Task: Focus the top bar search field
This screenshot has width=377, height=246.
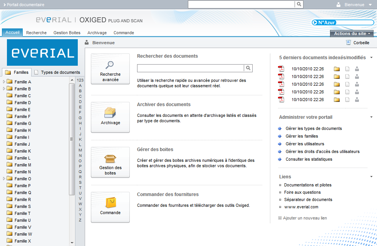Action: point(241,4)
